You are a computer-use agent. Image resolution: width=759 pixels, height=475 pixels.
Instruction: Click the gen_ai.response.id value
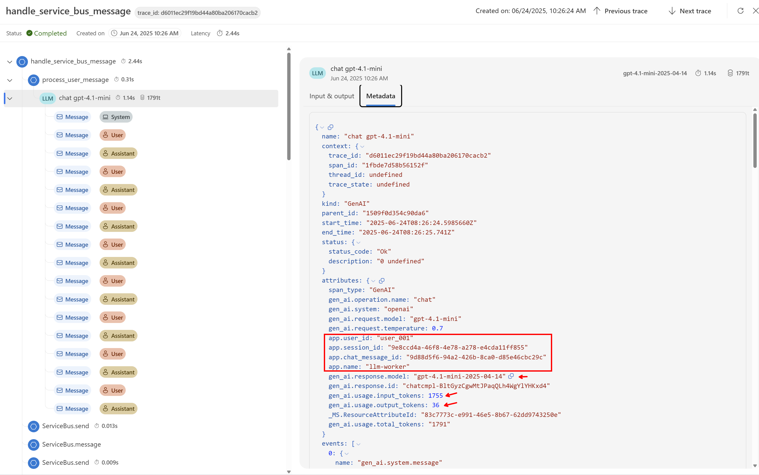[x=476, y=386]
